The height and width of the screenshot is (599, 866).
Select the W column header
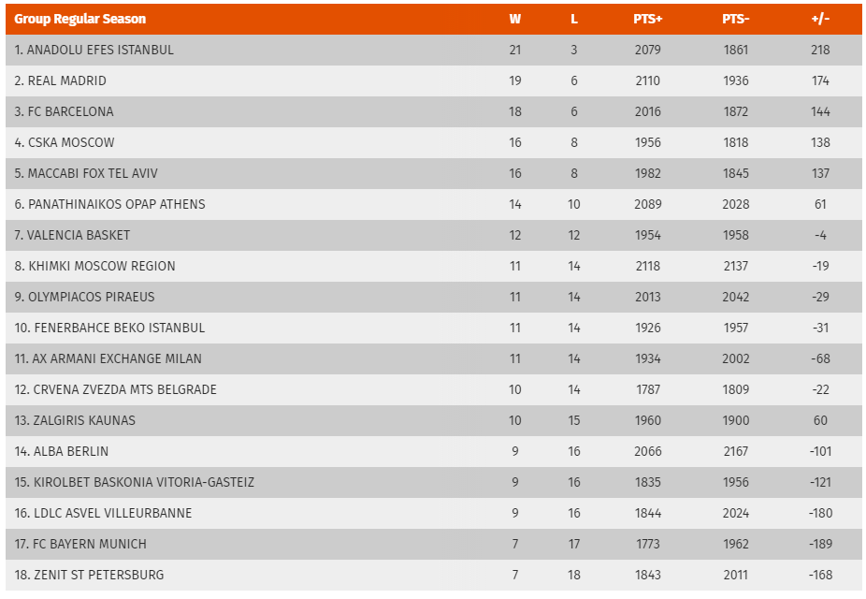[x=514, y=20]
